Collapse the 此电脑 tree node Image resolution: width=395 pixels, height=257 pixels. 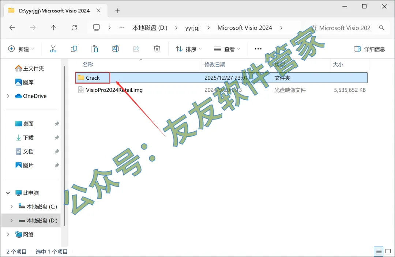8,193
